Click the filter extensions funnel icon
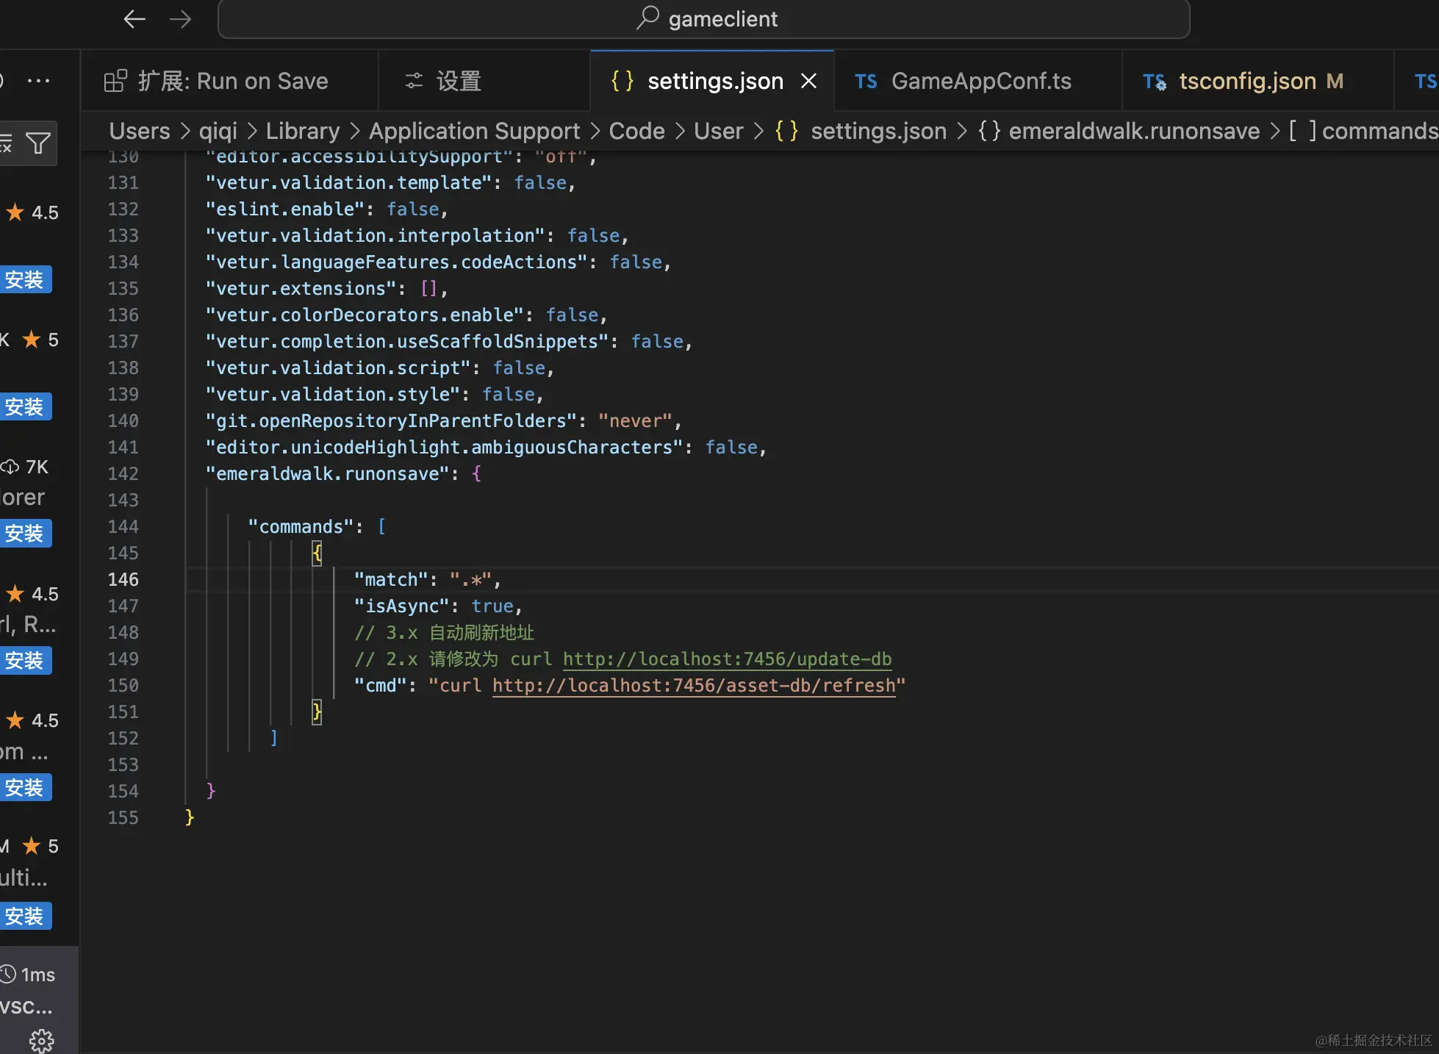The width and height of the screenshot is (1439, 1054). point(38,143)
